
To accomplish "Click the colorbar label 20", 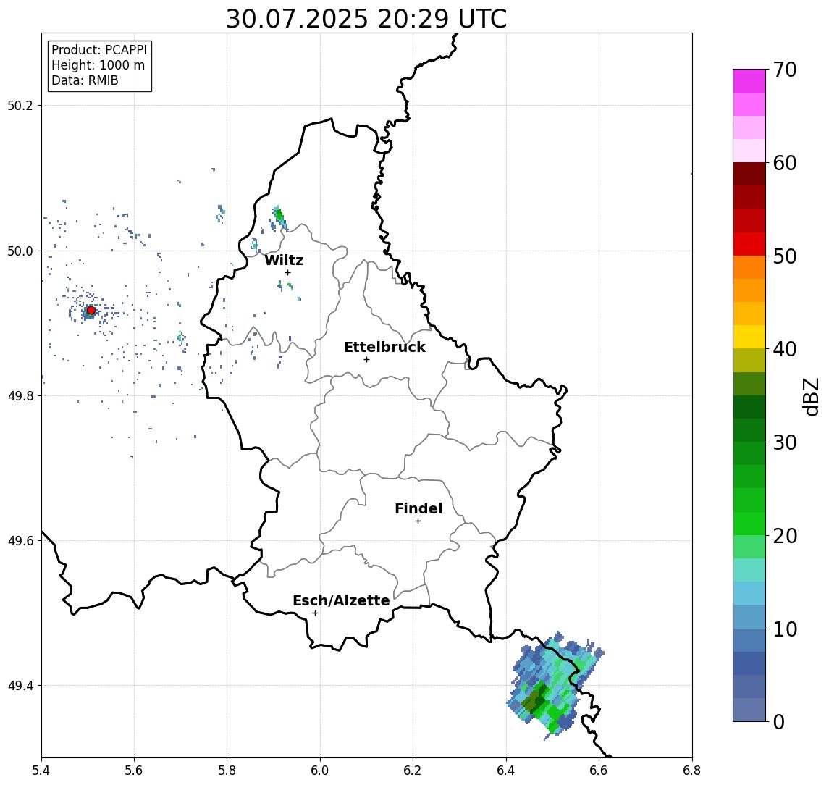I will tap(784, 535).
